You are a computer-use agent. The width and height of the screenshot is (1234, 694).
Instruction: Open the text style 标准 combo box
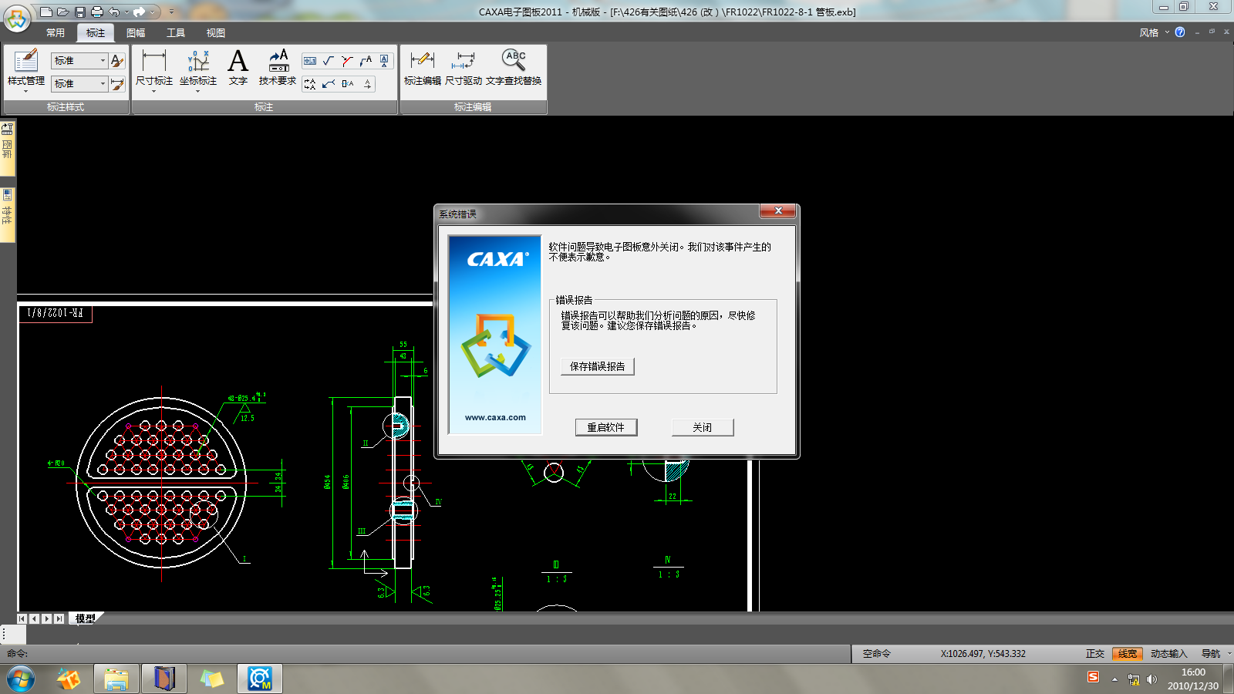(79, 61)
